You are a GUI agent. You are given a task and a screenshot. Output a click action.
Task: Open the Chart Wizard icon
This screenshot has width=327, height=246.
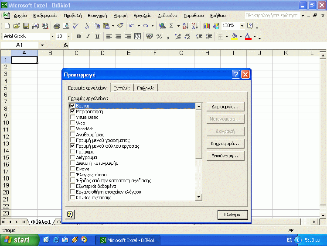click(207, 26)
